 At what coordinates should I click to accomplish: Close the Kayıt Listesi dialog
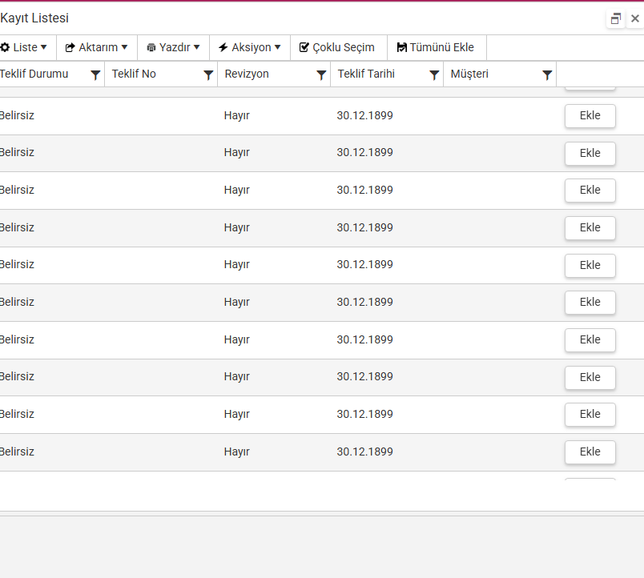(634, 18)
